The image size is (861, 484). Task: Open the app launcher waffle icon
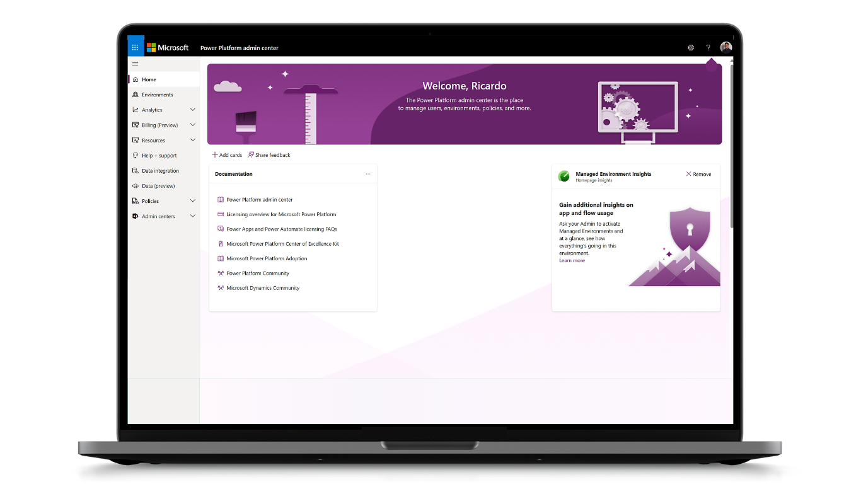point(136,47)
